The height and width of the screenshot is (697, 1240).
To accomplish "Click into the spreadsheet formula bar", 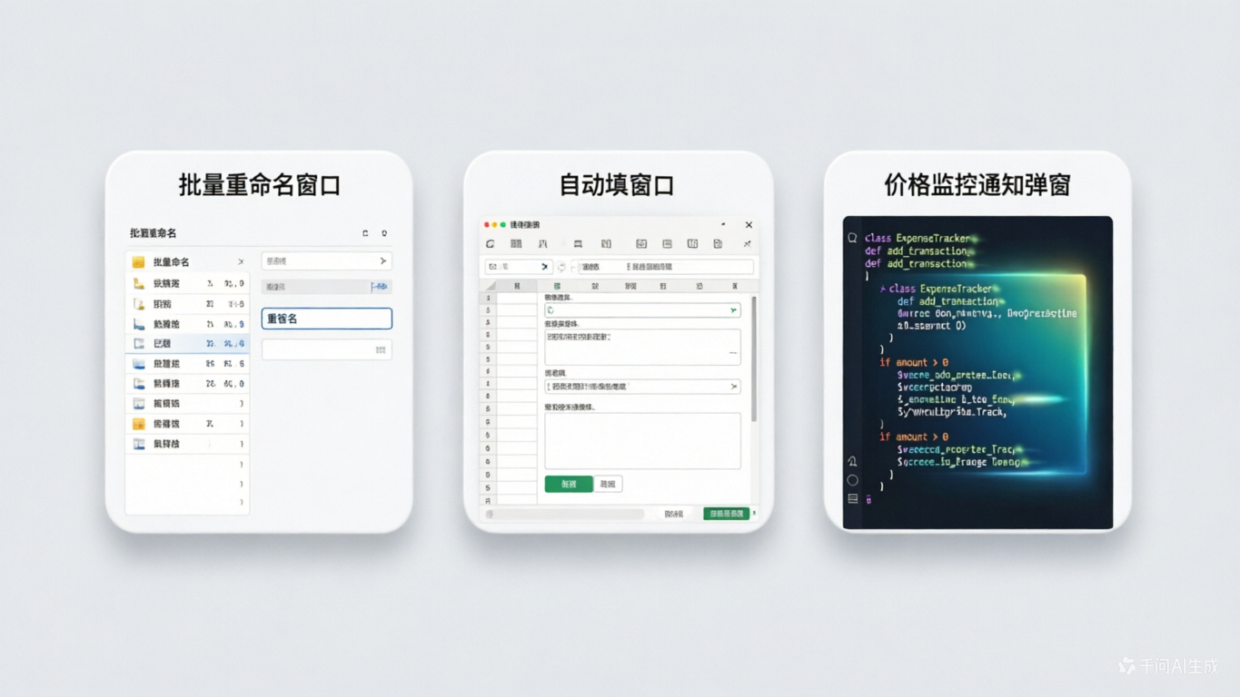I will 666,267.
